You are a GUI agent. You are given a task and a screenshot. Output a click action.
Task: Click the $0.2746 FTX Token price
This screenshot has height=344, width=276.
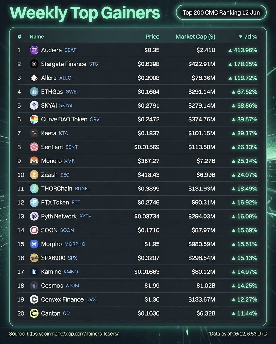[x=149, y=202]
